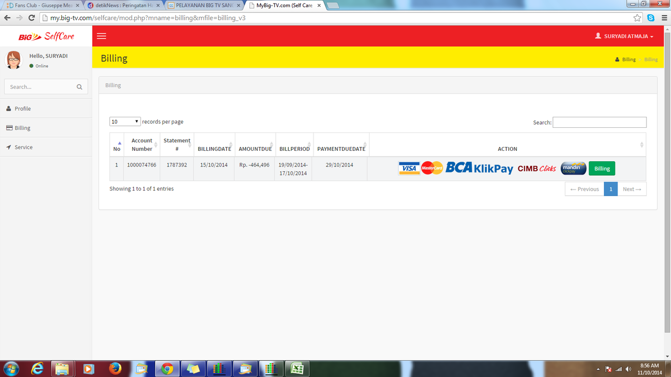Click the table Search input box
The image size is (671, 377).
[x=600, y=122]
